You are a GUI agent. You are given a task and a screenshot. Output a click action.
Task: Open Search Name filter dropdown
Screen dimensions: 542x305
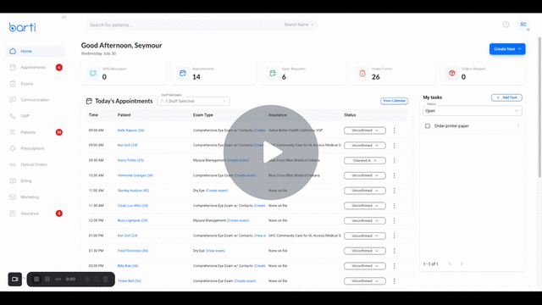299,25
